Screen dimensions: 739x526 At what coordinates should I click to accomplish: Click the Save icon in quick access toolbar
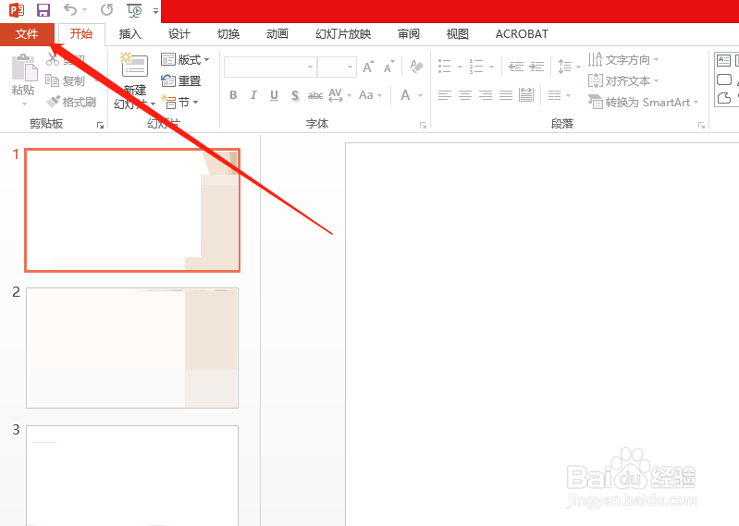pos(43,10)
